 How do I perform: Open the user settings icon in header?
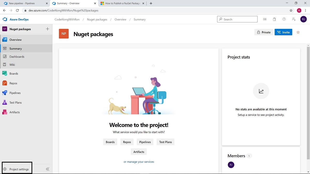[294, 19]
